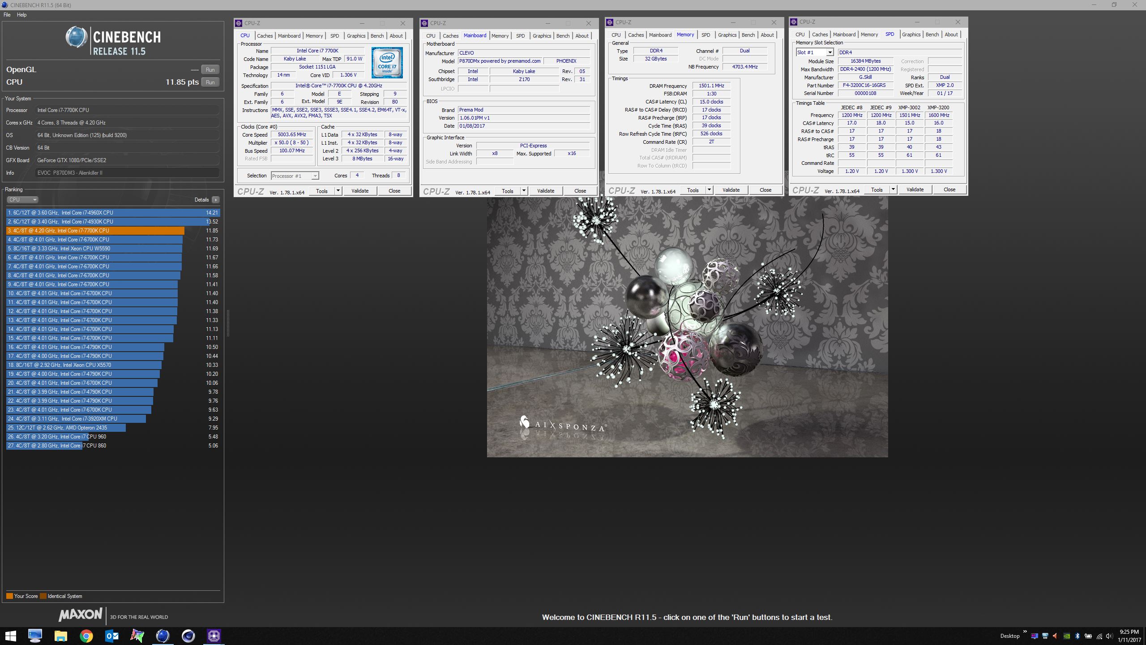Switch to Graphics tab in Mainboard window
The width and height of the screenshot is (1146, 645).
[542, 36]
